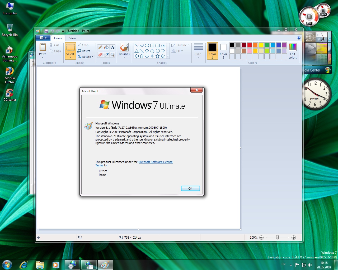Select the Pencil tool

(100, 47)
